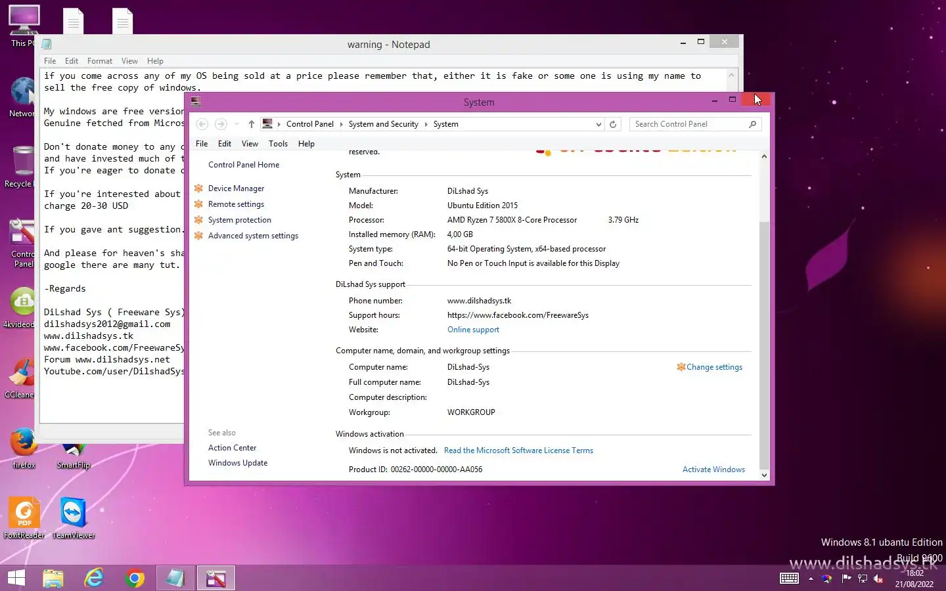Image resolution: width=946 pixels, height=591 pixels.
Task: Expand the address bar history dropdown
Action: tap(598, 124)
